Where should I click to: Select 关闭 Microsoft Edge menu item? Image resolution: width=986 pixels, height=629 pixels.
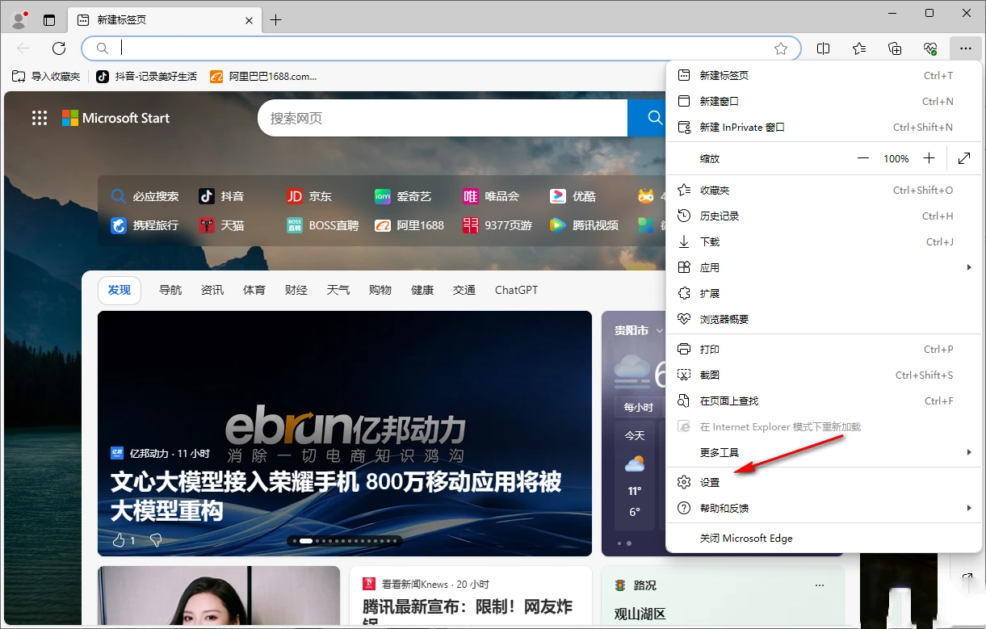(x=824, y=538)
